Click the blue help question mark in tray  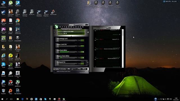156,99
